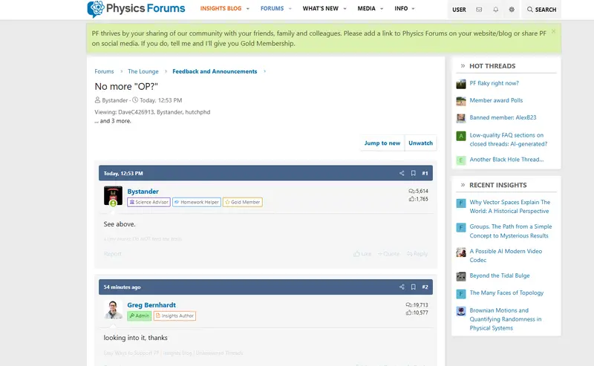
Task: Open 'Beyond the Tidal Bulge' insight
Action: click(500, 275)
